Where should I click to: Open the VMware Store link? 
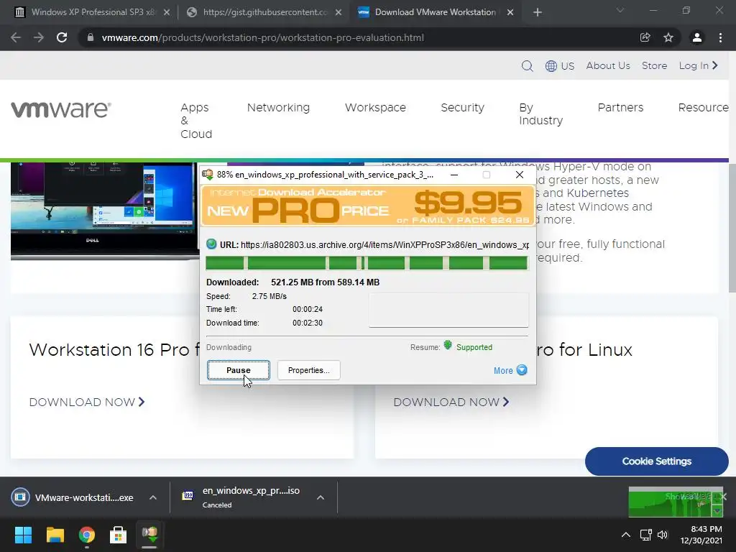pyautogui.click(x=654, y=65)
